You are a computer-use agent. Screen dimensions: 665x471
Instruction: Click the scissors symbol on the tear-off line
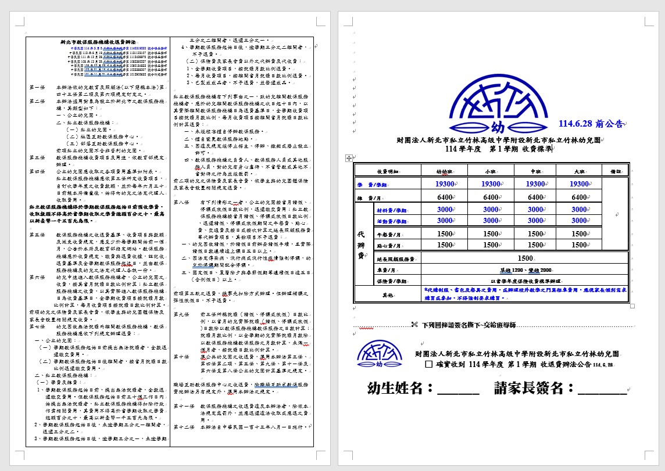click(x=414, y=325)
